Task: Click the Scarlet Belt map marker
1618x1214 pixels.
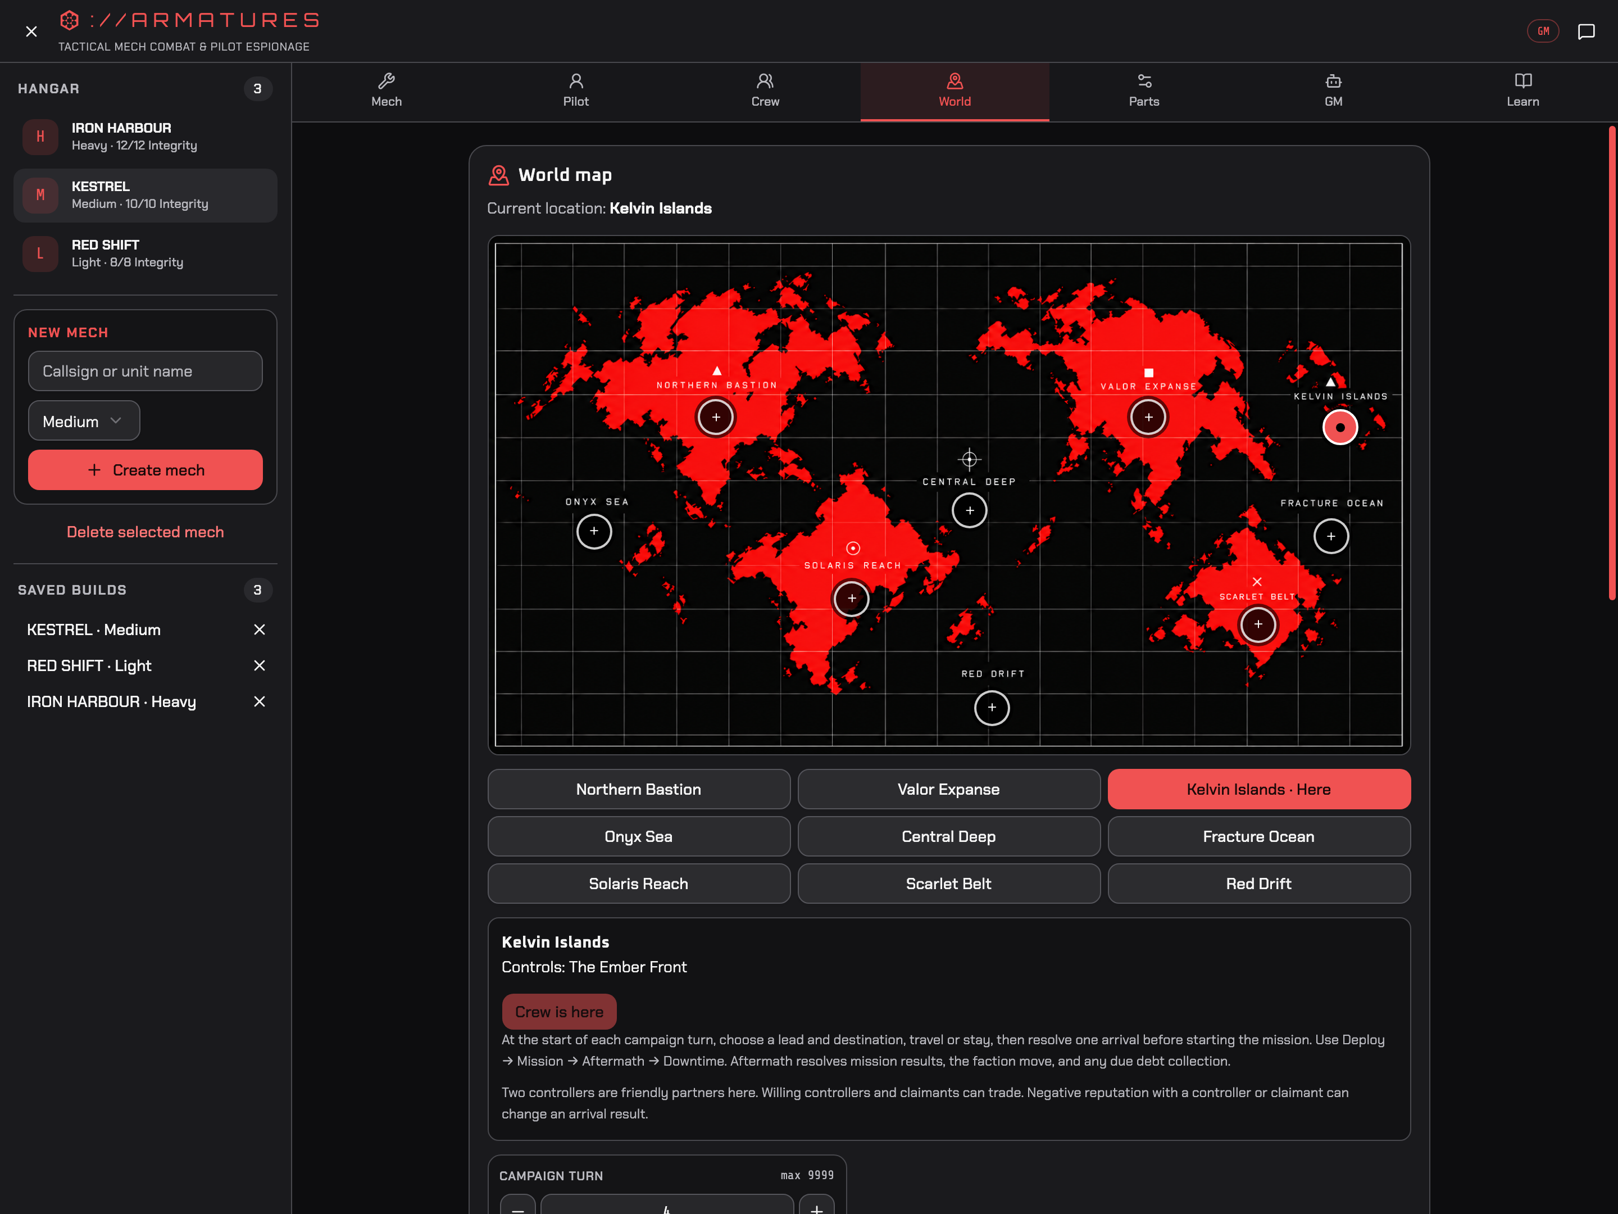Action: [1258, 624]
